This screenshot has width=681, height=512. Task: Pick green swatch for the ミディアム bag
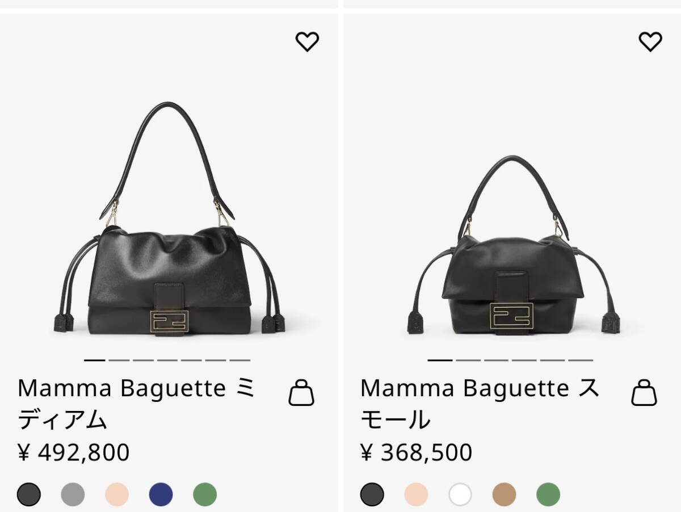click(x=205, y=494)
